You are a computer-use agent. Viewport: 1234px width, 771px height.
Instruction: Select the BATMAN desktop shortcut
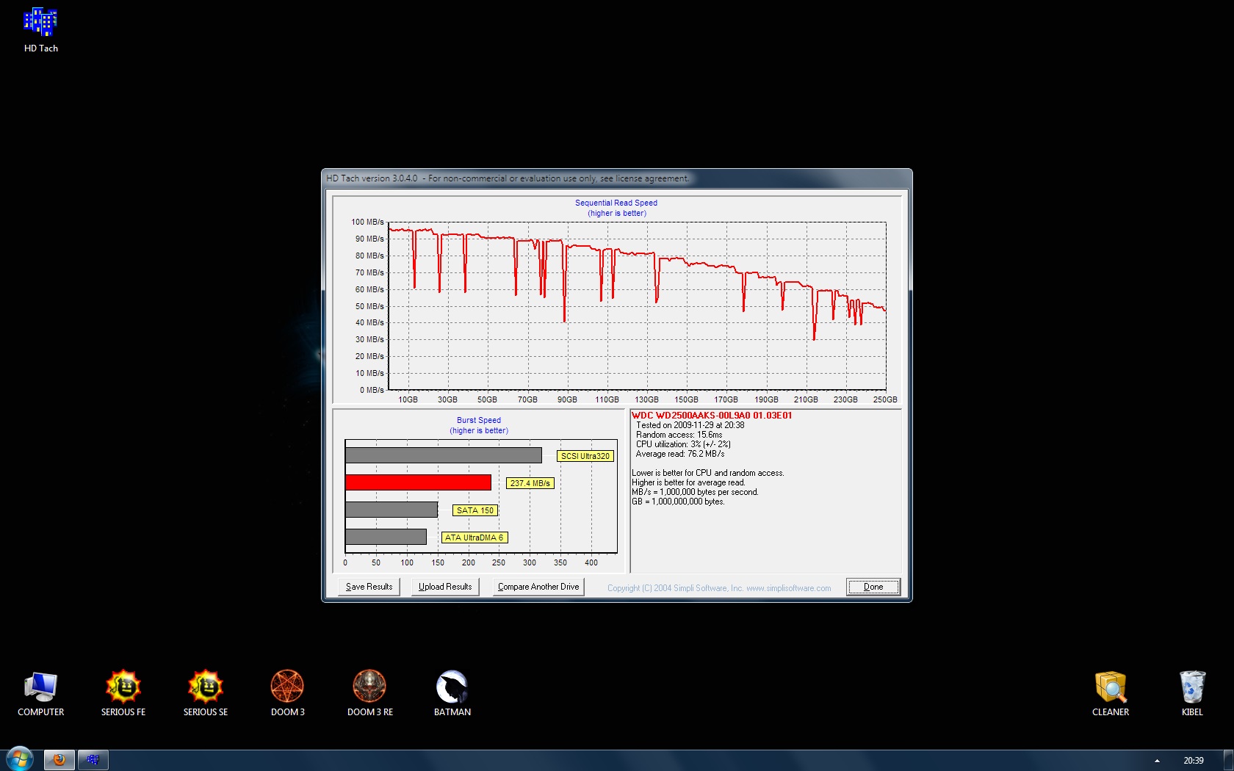coord(452,693)
